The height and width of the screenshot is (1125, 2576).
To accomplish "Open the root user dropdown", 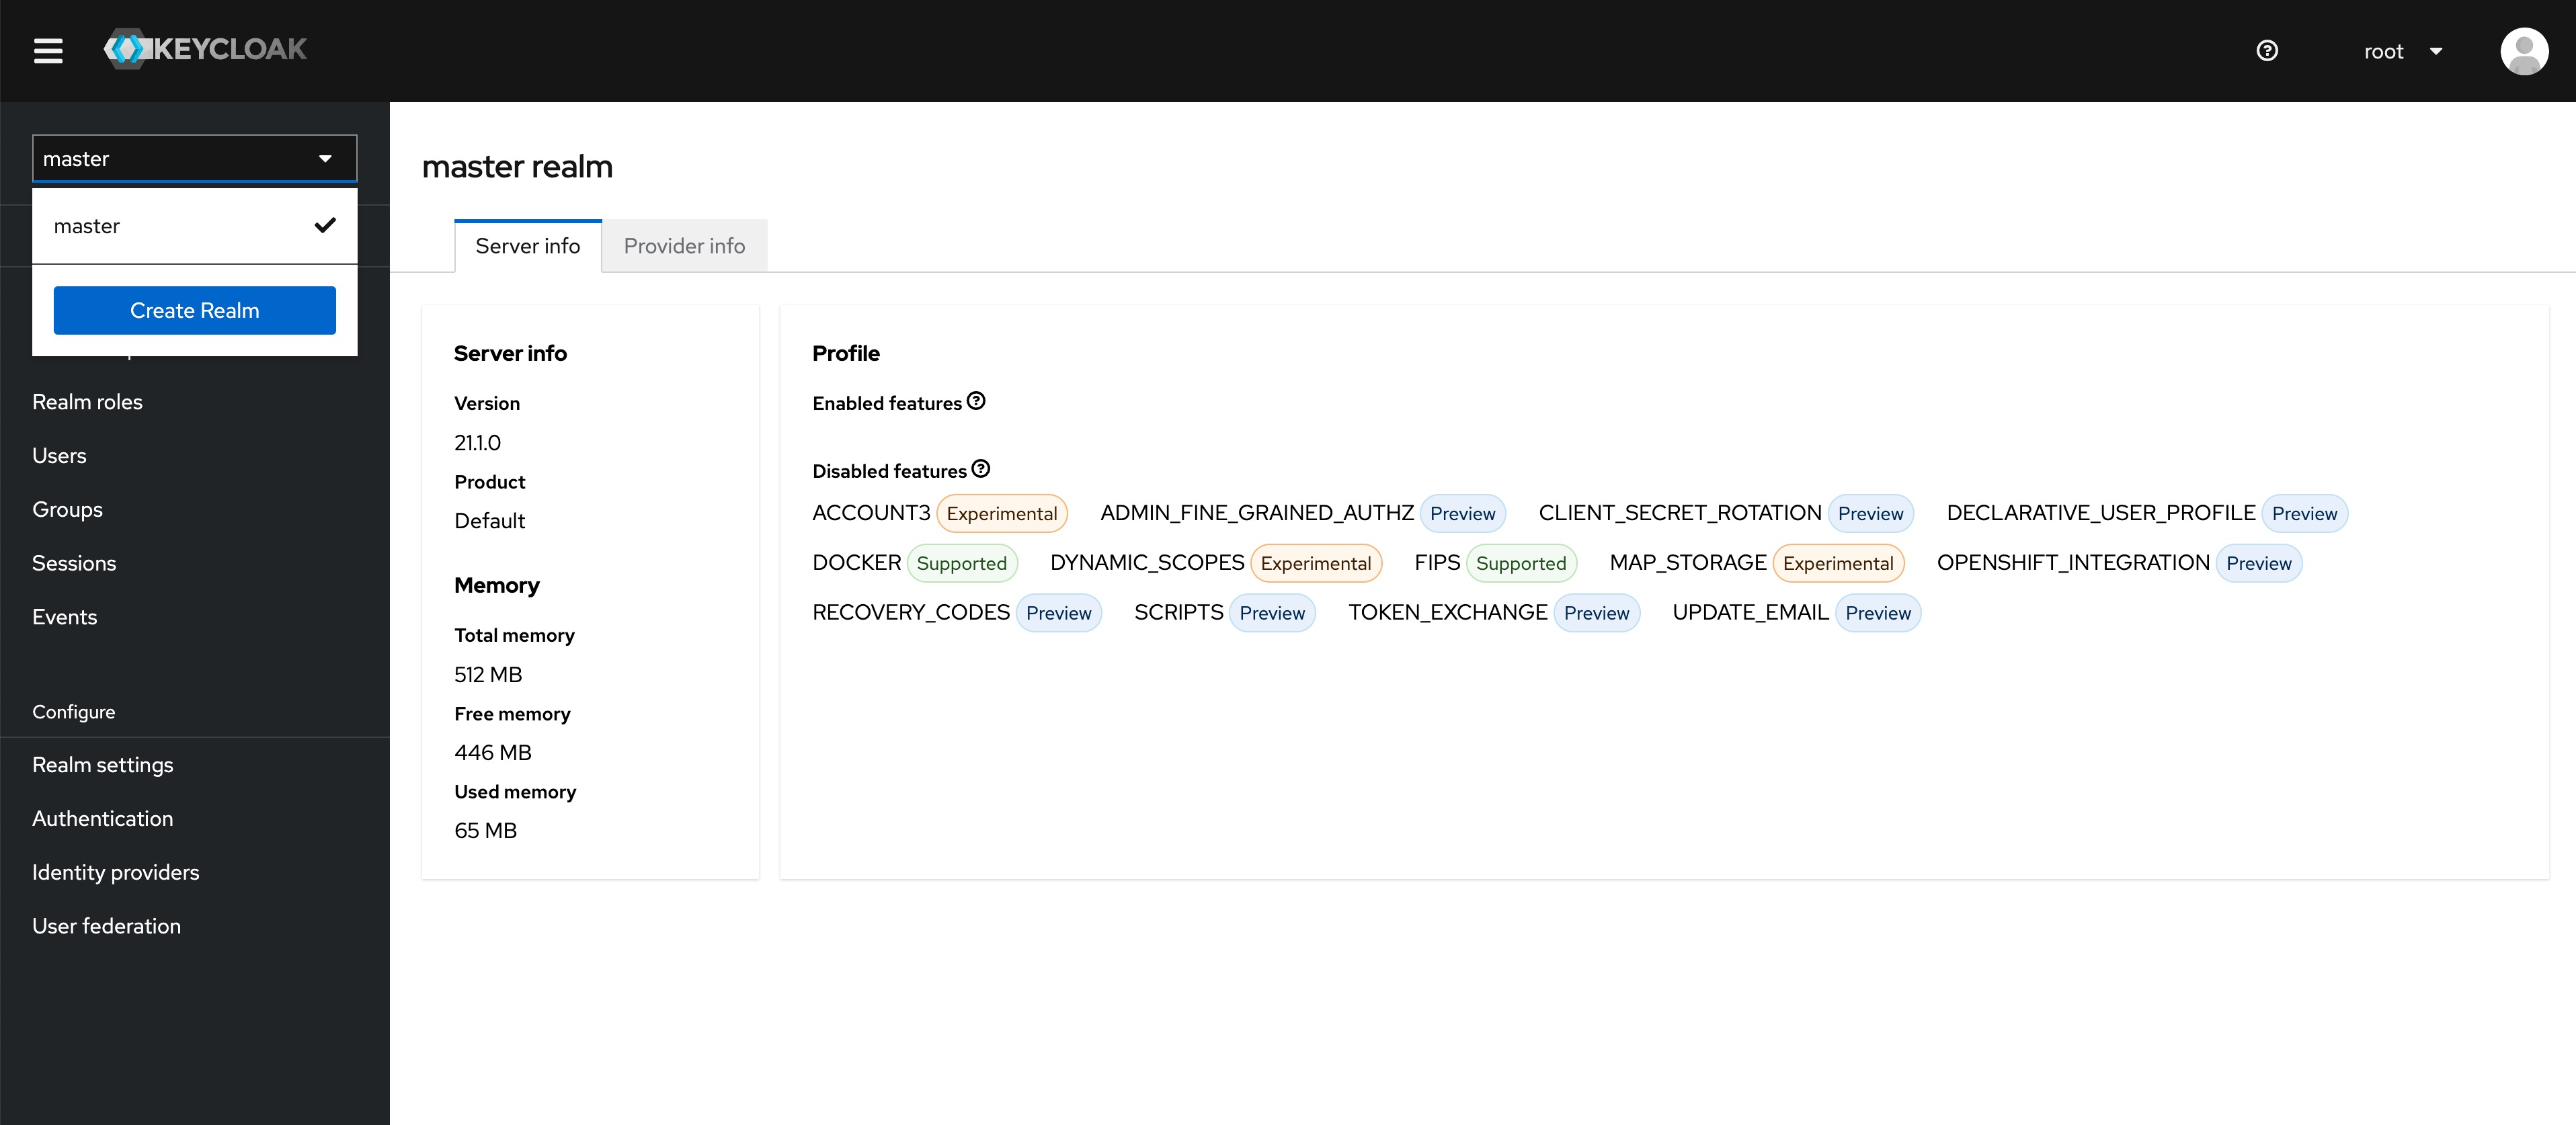I will [2402, 51].
